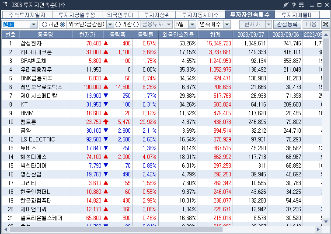Expand the 금융투자 dropdown

click(169, 24)
